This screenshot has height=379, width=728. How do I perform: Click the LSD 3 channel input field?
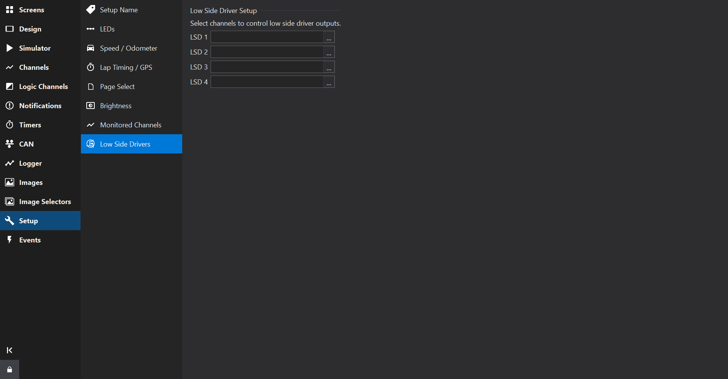tap(267, 67)
